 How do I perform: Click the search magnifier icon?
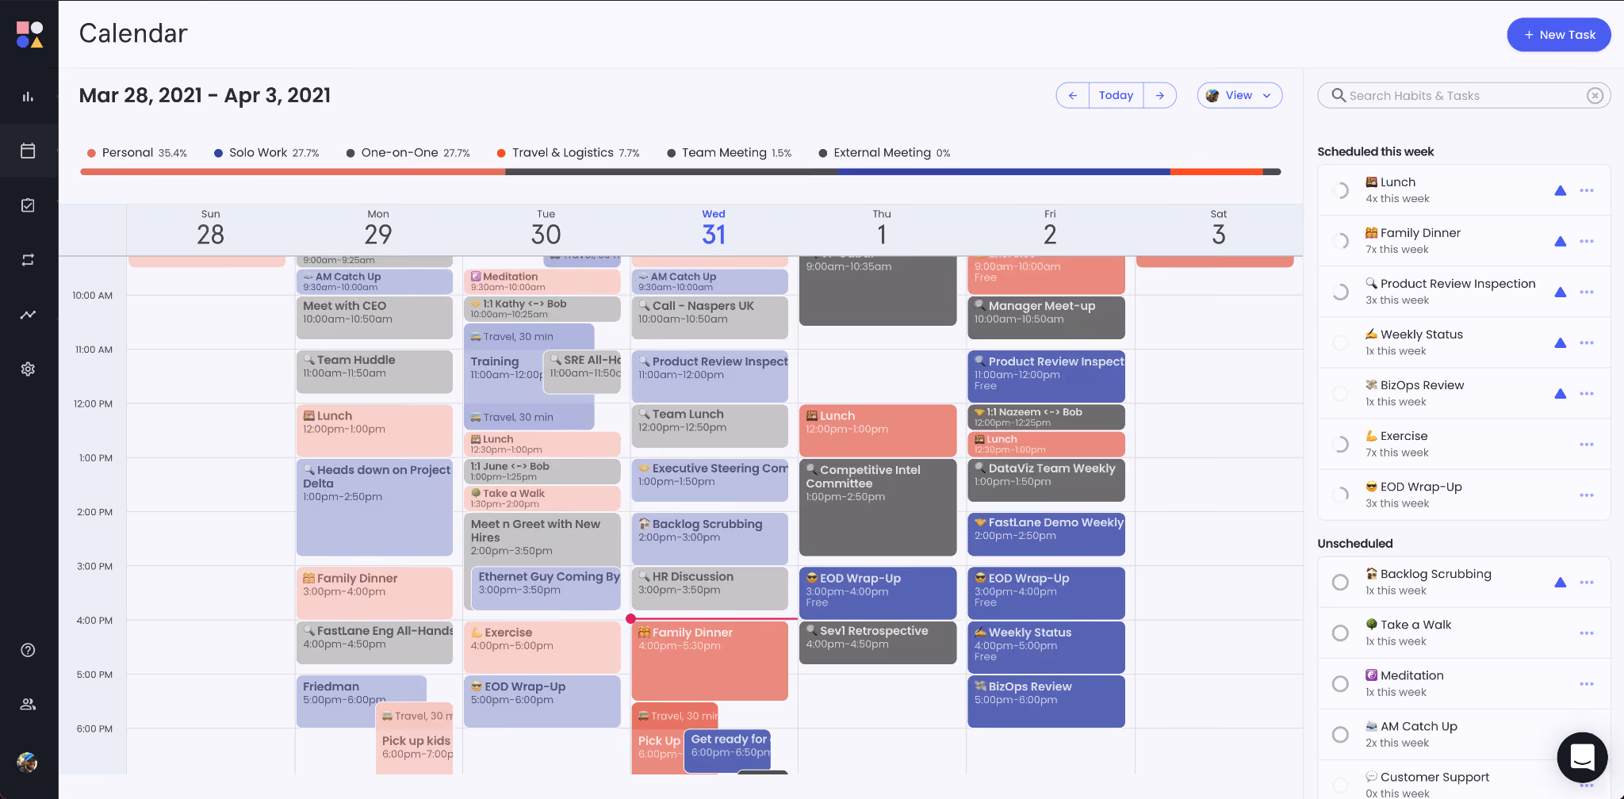[1339, 95]
